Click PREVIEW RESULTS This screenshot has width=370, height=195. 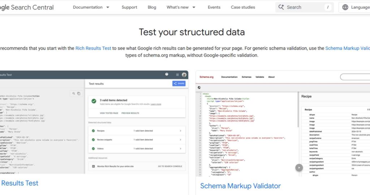pos(130,113)
